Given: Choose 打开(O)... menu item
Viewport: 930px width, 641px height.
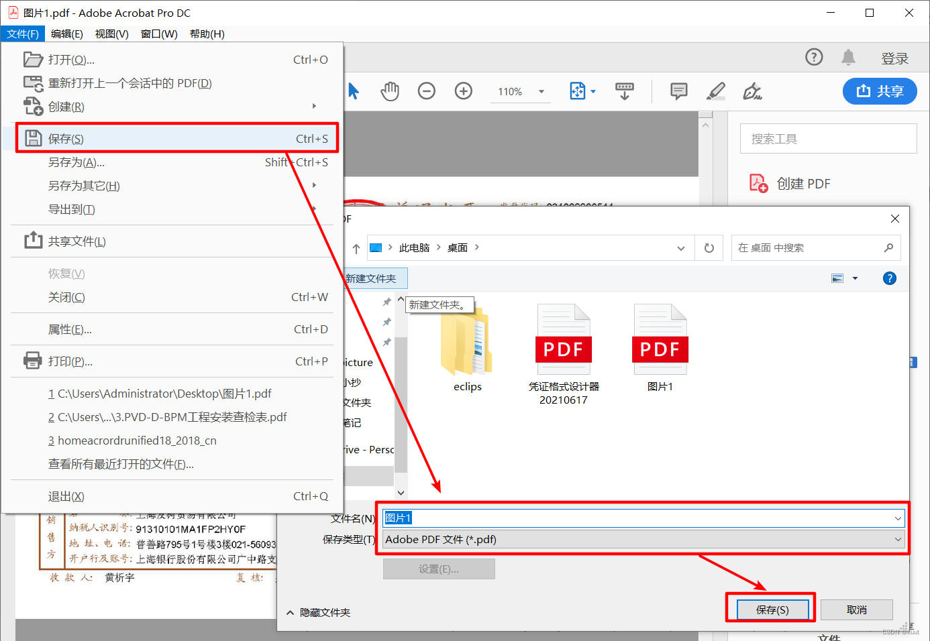Looking at the screenshot, I should pos(172,59).
